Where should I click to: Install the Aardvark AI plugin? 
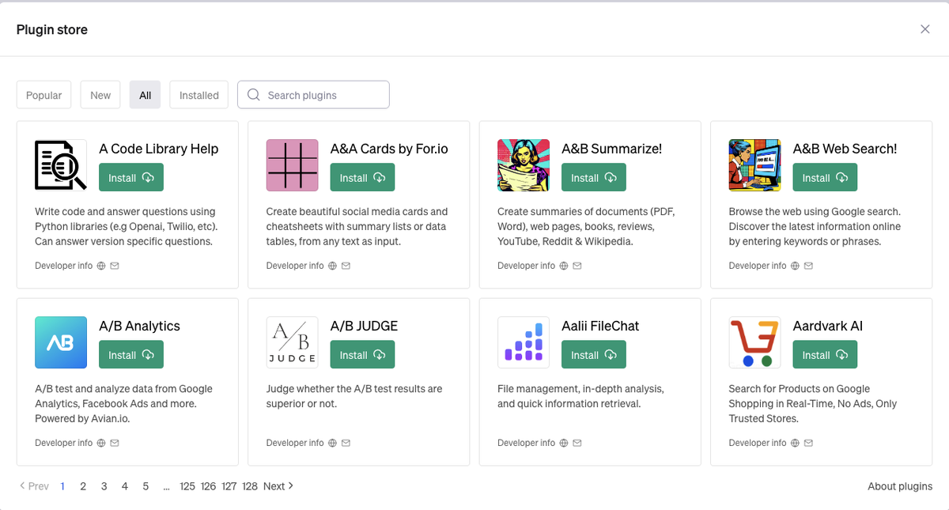(825, 355)
